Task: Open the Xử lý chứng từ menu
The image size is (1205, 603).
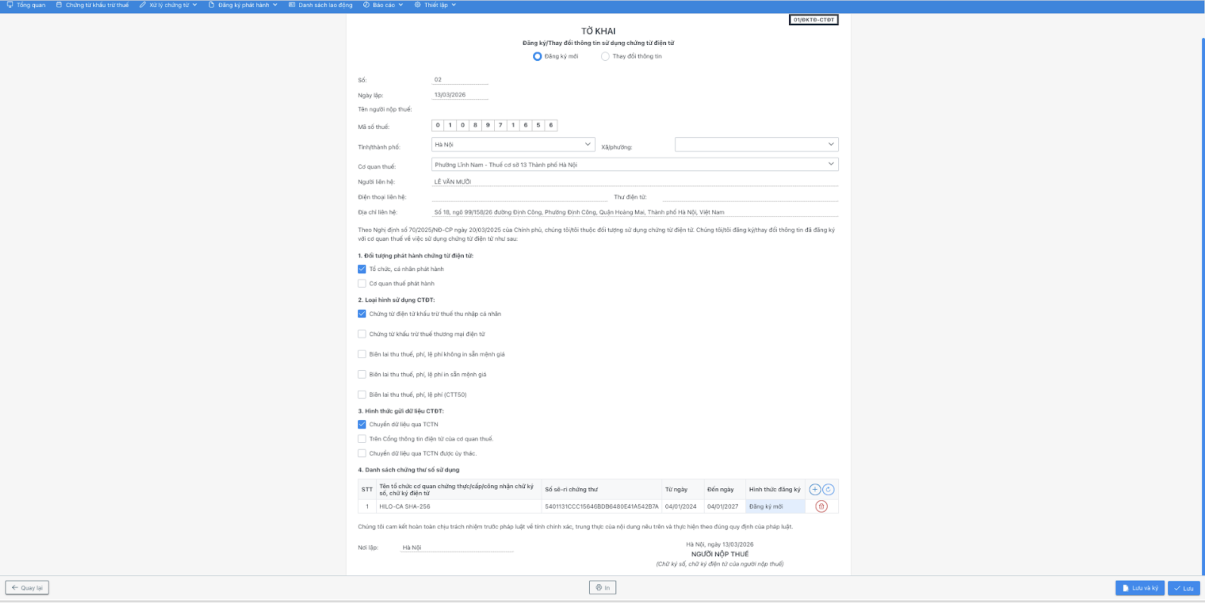Action: [x=168, y=5]
